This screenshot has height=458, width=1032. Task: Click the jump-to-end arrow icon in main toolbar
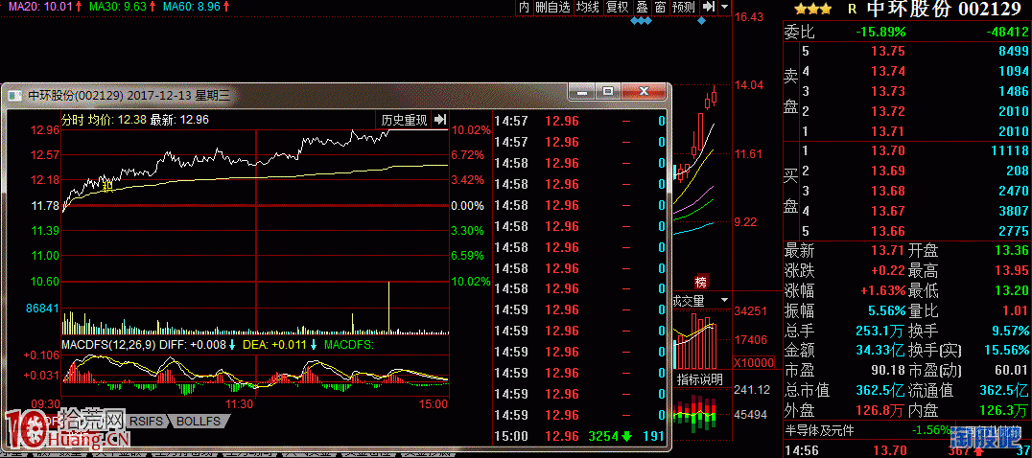(708, 7)
